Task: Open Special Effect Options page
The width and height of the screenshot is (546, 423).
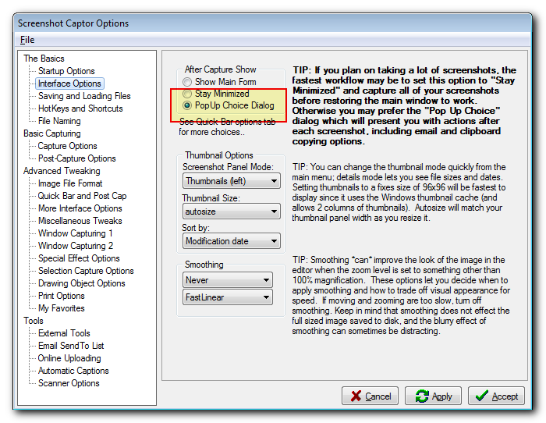Action: [x=79, y=258]
